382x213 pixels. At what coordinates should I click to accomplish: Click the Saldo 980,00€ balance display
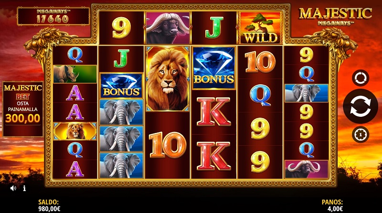[x=49, y=205]
